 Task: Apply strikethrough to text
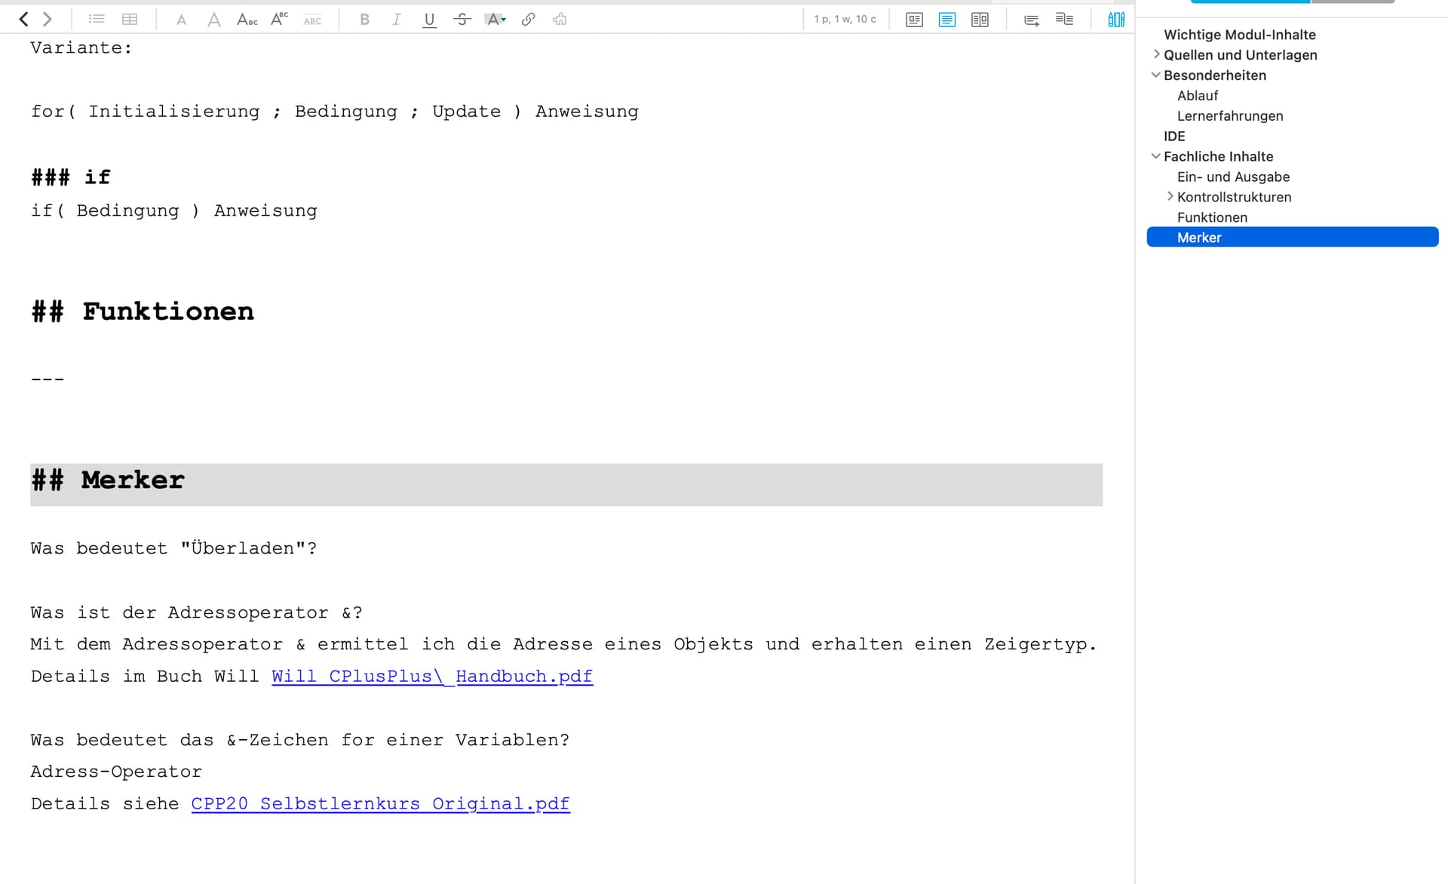pyautogui.click(x=462, y=20)
